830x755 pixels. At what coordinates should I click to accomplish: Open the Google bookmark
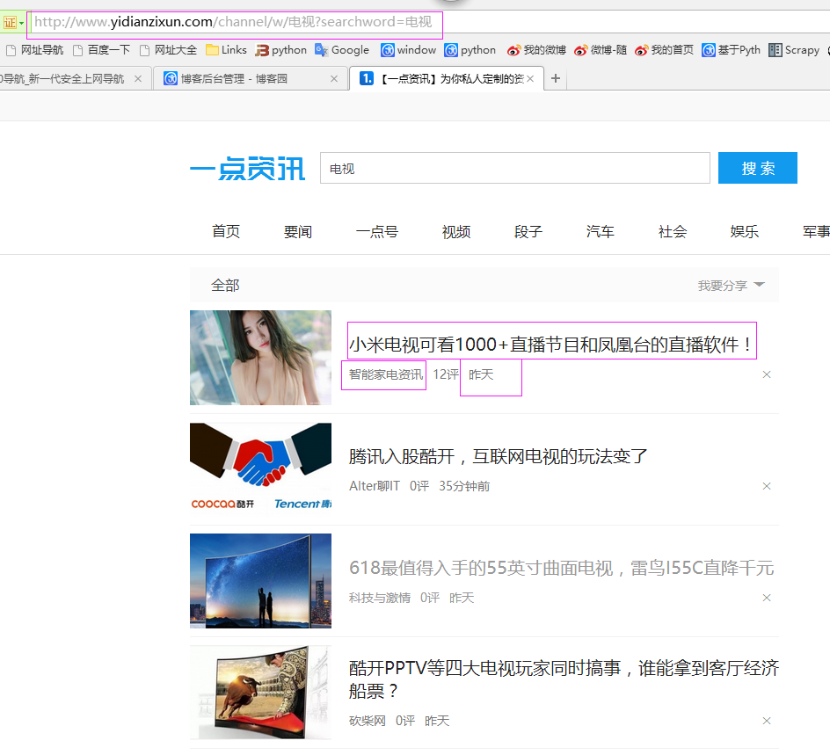[342, 50]
